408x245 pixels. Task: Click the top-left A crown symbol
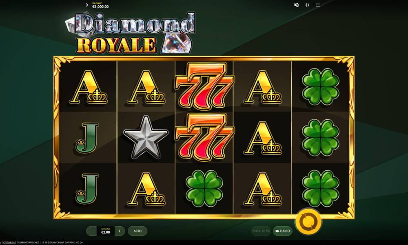coord(88,87)
